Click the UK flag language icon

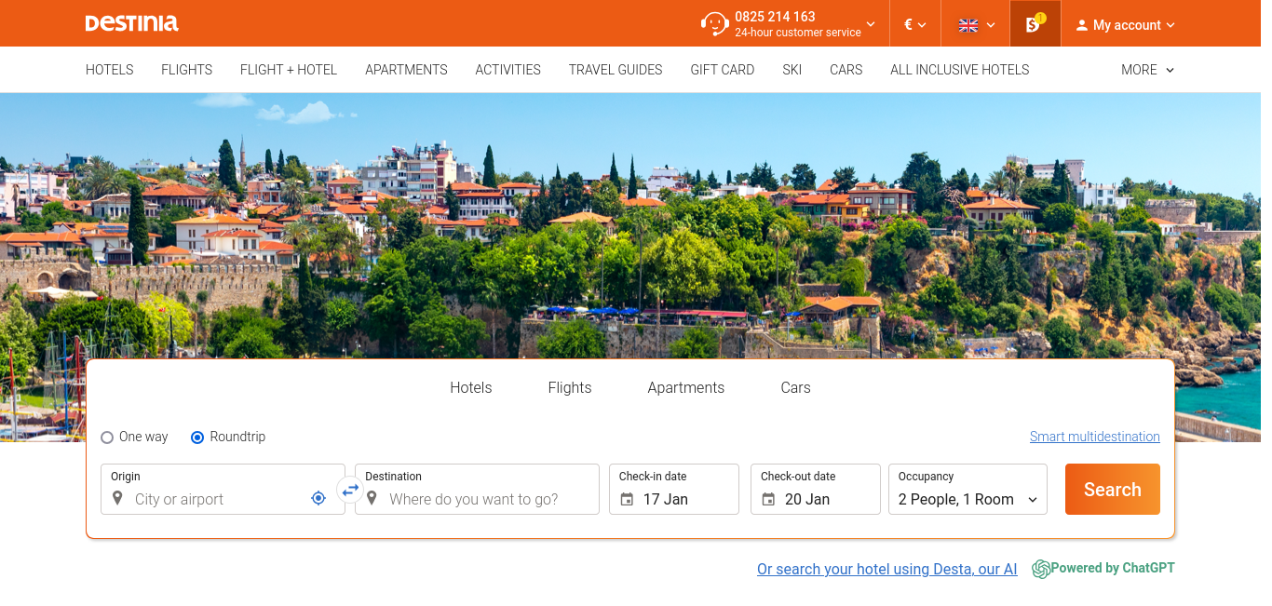click(968, 25)
